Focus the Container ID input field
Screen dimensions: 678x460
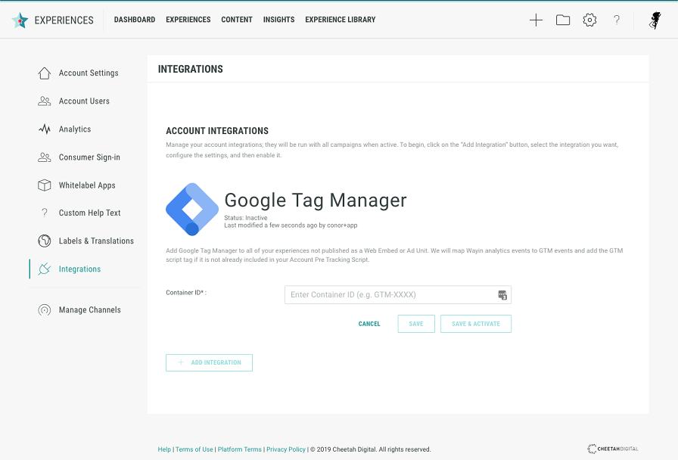[x=390, y=295]
